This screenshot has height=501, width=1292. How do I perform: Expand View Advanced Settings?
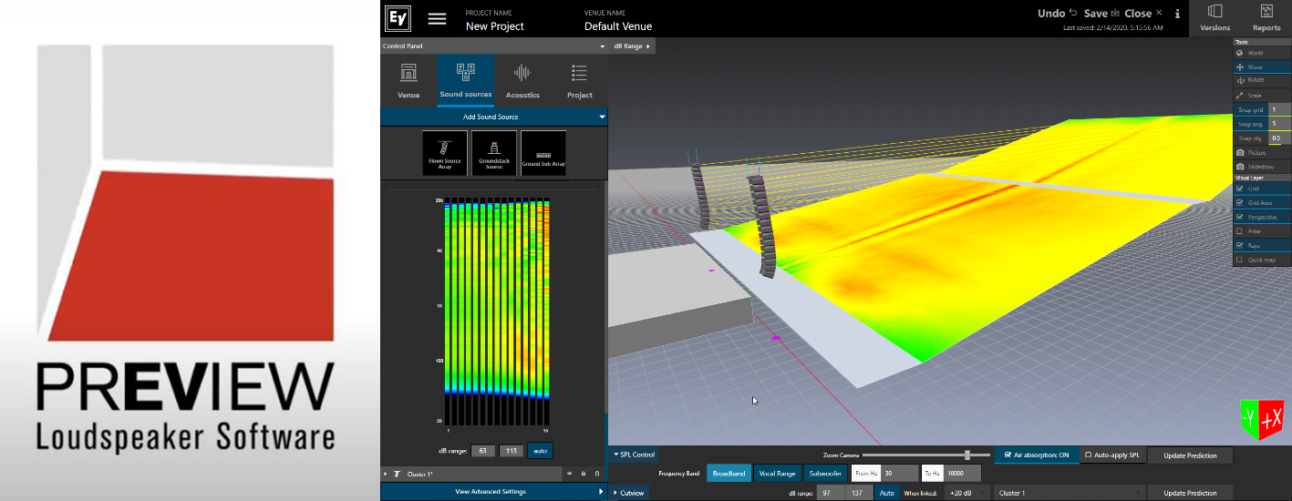pos(493,491)
